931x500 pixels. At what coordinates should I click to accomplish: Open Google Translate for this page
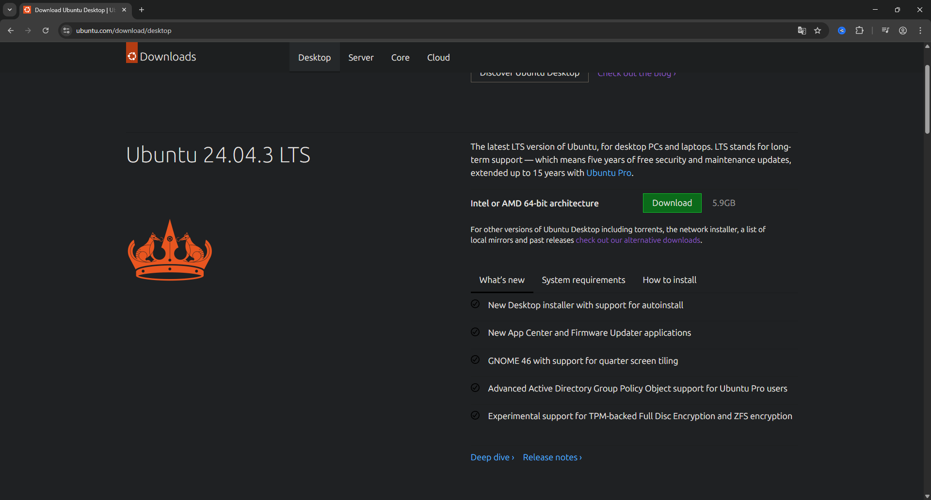(802, 30)
